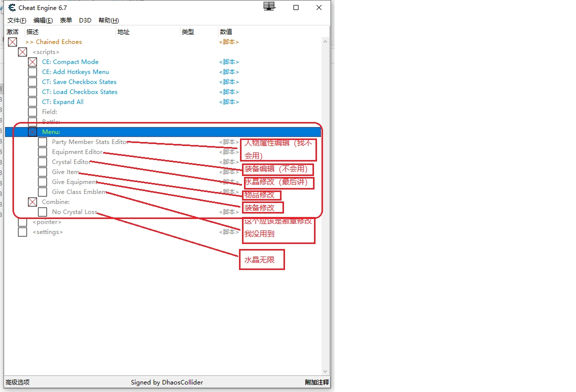Image resolution: width=576 pixels, height=392 pixels.
Task: Open the 表单 menu
Action: pos(66,20)
